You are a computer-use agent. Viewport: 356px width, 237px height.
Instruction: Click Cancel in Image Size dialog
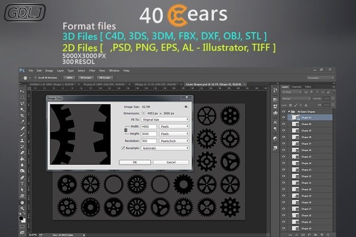coord(171,162)
